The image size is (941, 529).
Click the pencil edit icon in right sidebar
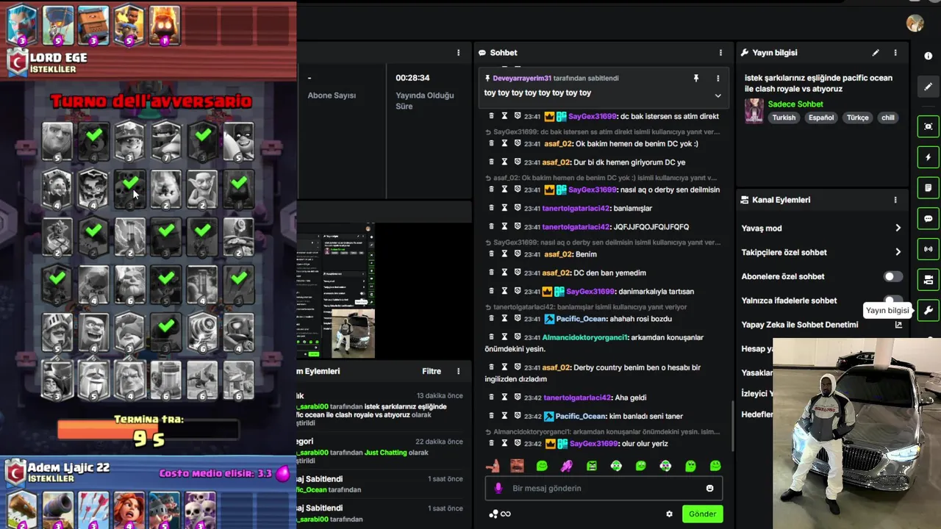928,86
